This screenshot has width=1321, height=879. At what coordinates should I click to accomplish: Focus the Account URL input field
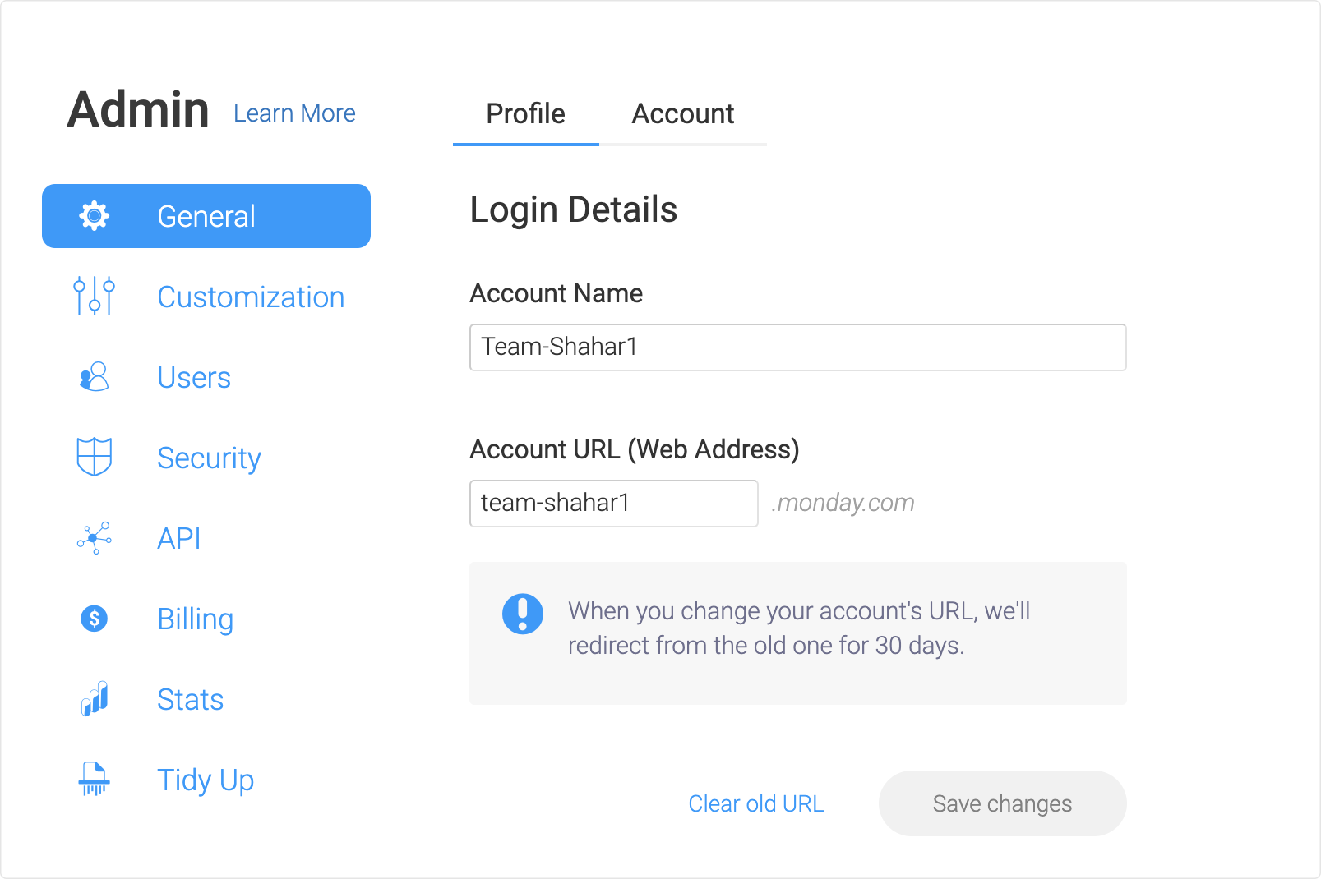pyautogui.click(x=614, y=504)
